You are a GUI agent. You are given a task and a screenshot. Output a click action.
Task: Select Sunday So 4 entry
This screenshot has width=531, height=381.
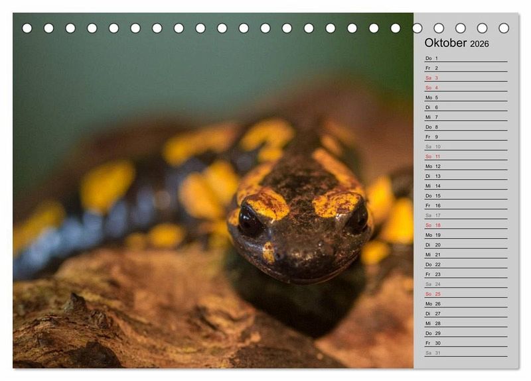click(x=465, y=87)
